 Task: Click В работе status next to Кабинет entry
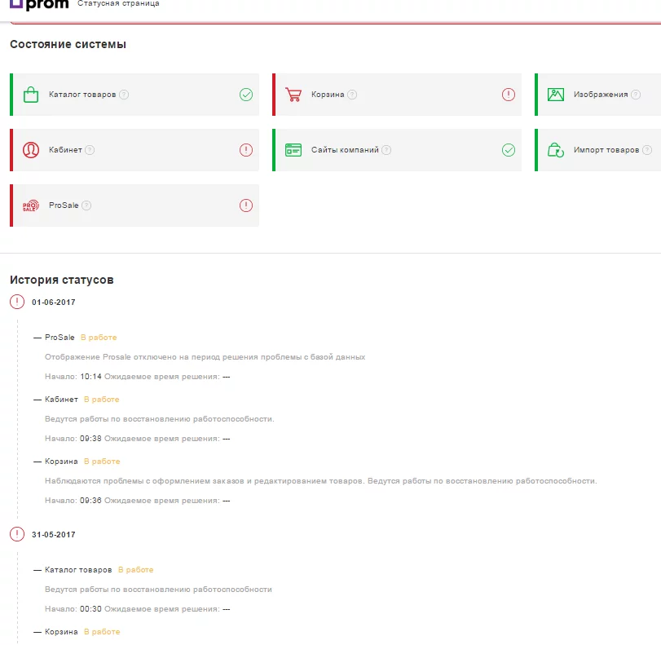102,400
